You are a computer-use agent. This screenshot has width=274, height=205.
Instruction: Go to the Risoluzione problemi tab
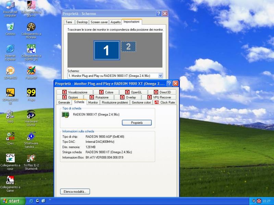pos(115,102)
